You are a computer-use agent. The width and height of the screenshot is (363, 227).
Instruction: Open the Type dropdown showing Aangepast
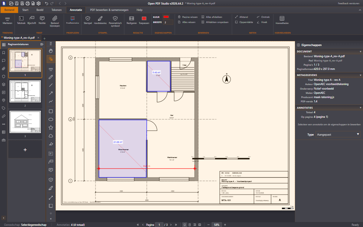pyautogui.click(x=338, y=134)
